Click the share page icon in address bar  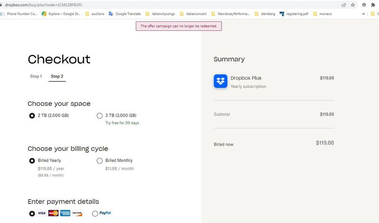(343, 5)
